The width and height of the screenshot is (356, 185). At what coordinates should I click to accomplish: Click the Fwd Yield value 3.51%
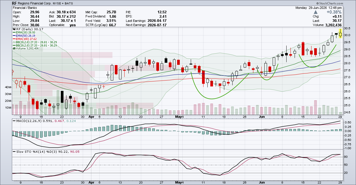coord(111,21)
